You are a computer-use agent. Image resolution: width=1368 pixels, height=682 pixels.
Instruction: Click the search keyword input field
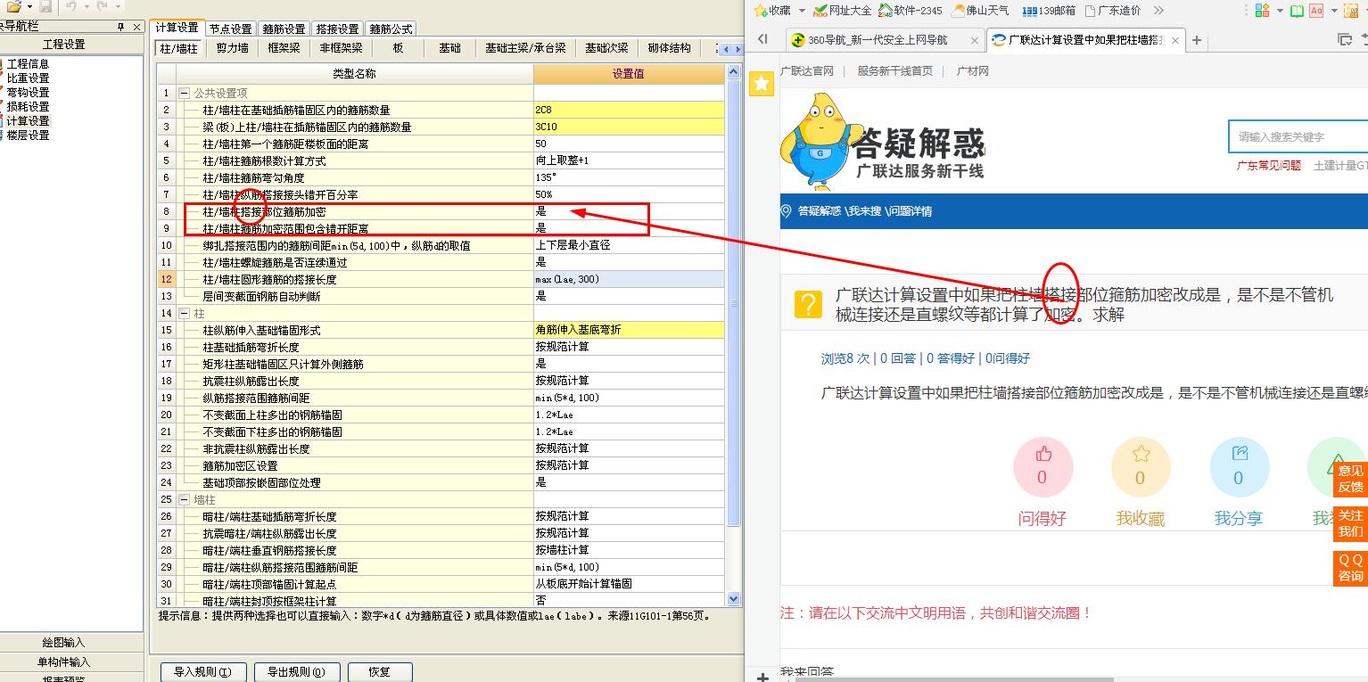(1298, 136)
